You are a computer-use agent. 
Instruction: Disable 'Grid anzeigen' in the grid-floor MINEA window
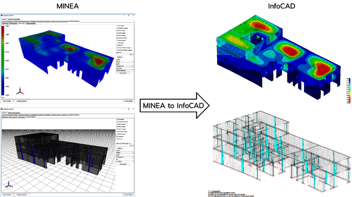117,119
